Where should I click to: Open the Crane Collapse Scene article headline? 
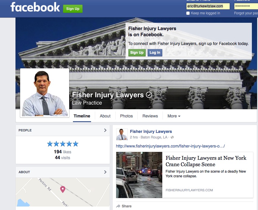coord(206,161)
